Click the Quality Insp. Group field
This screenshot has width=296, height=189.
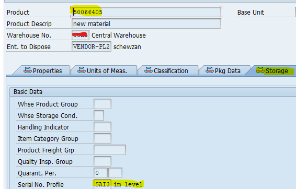pos(103,161)
